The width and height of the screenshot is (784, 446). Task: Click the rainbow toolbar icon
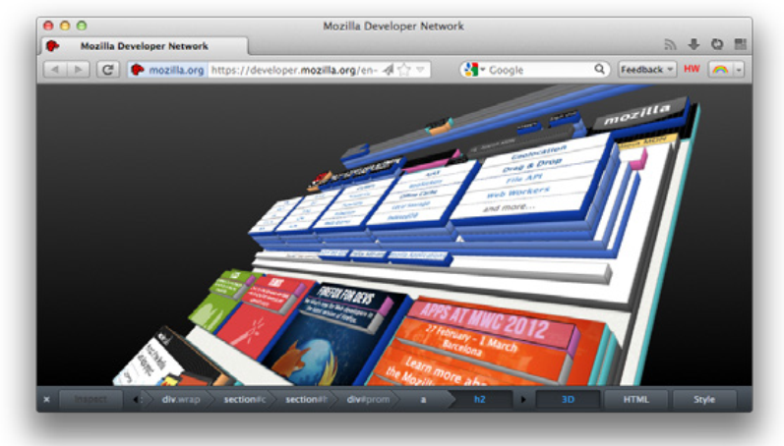720,70
